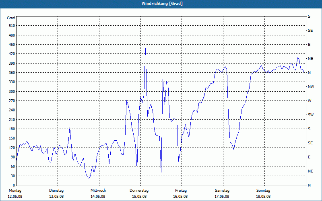The width and height of the screenshot is (322, 201).
Task: Click the chart title 'Windrichtung [Grad]'
Action: (162, 4)
